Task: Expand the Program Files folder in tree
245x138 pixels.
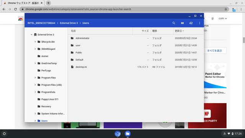Action: (x=35, y=78)
